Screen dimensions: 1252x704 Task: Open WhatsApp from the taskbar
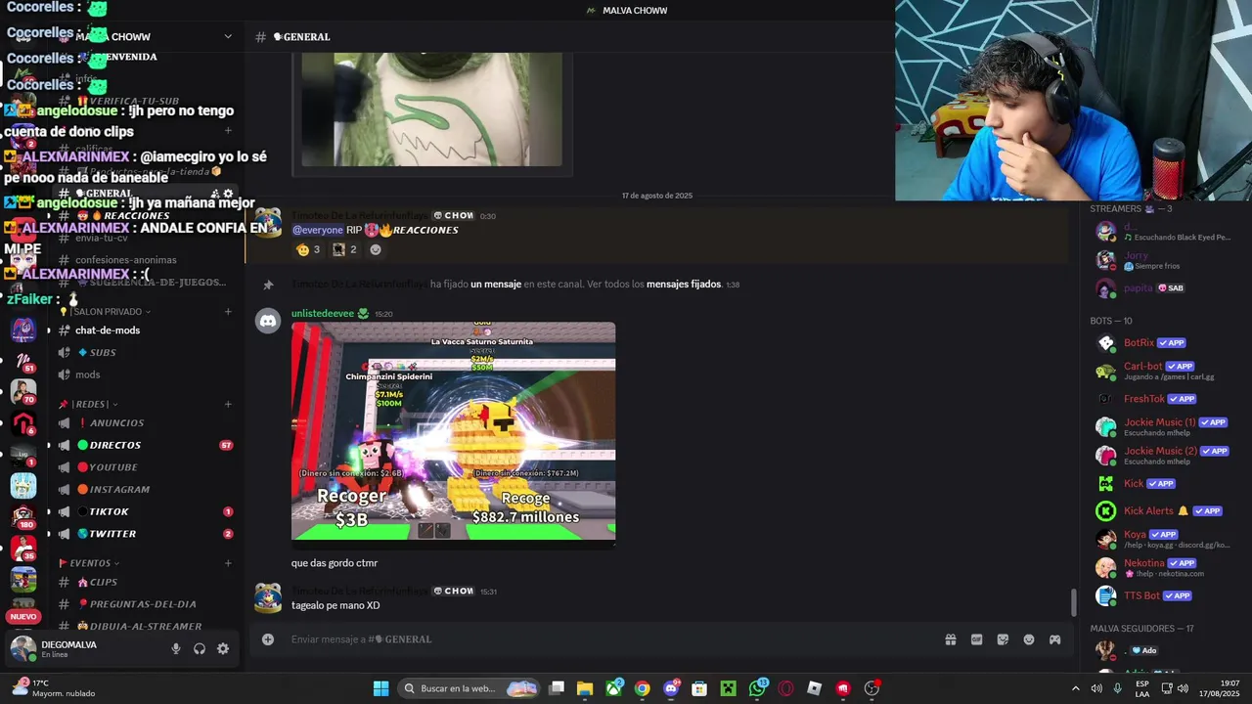point(757,688)
